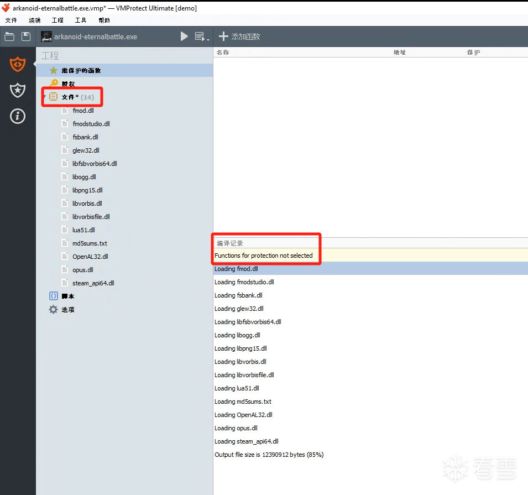Click arkanoid-eternalbattle.exe file thumbnail icon

pyautogui.click(x=46, y=37)
